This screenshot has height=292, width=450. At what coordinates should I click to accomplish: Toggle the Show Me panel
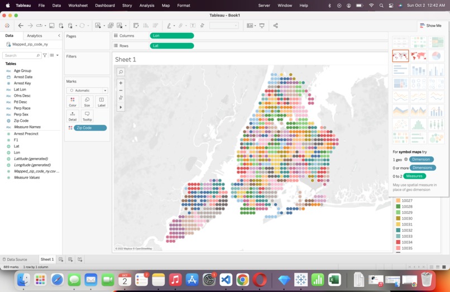[430, 26]
